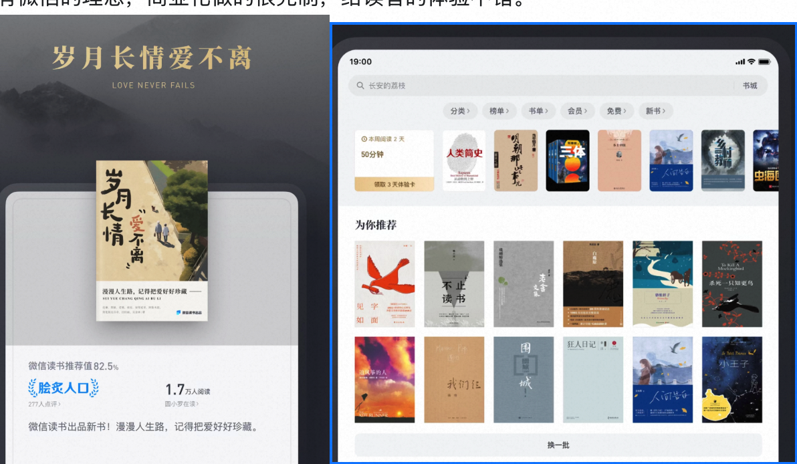
Task: Open 白鹿原 book cover
Action: tap(593, 284)
